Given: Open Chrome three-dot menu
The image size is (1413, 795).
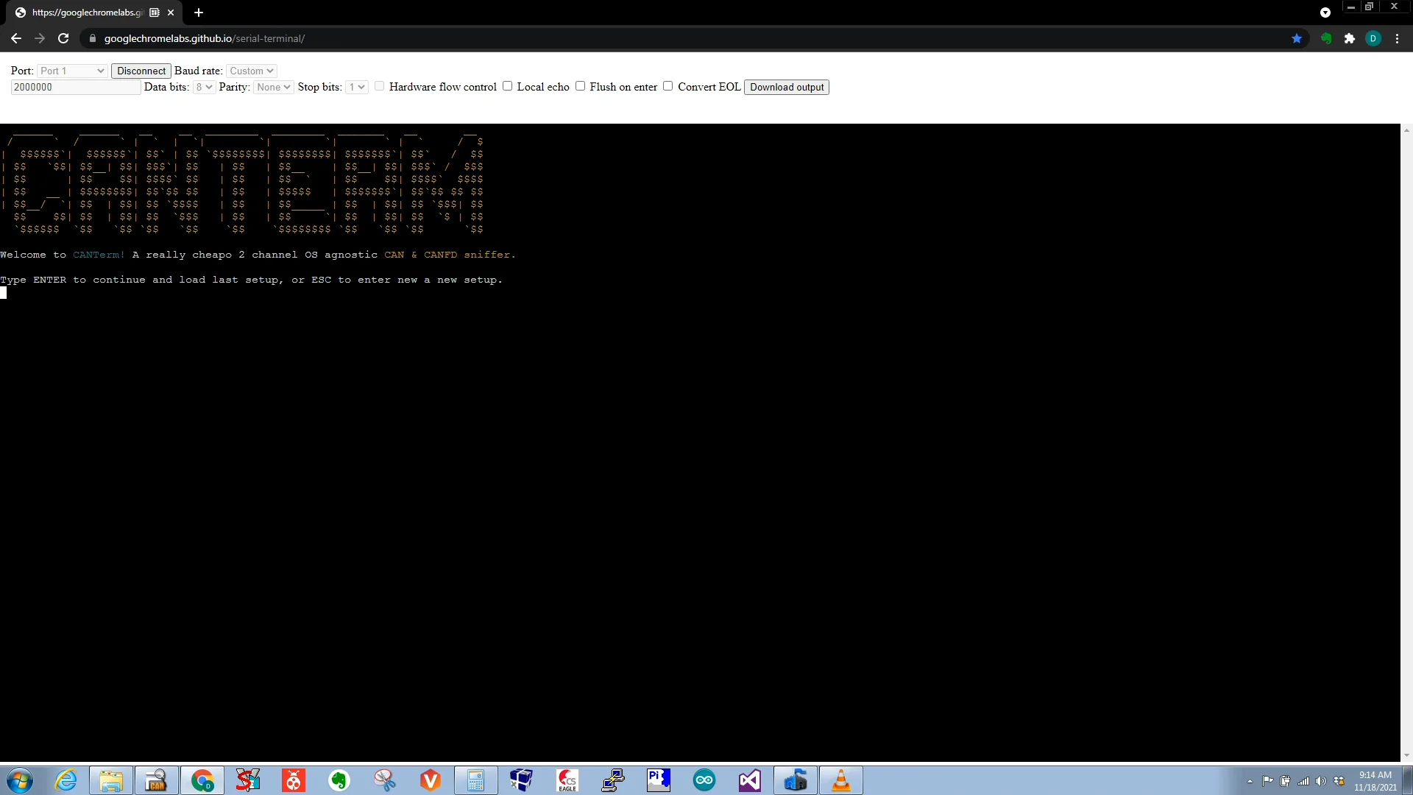Looking at the screenshot, I should click(x=1397, y=38).
